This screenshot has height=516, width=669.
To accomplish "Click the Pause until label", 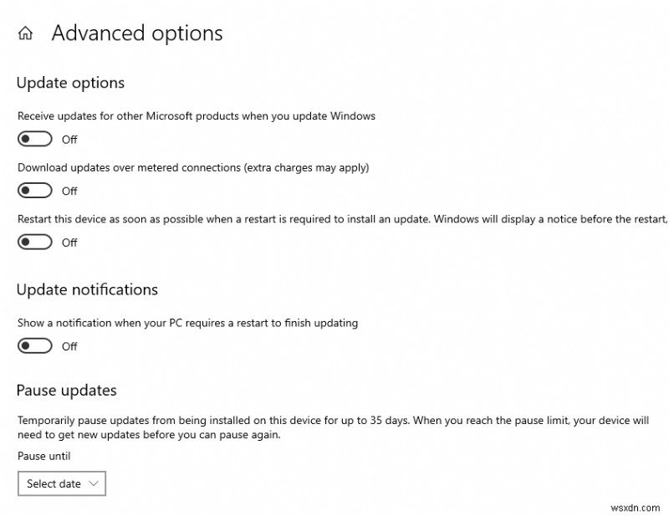I will (x=43, y=456).
